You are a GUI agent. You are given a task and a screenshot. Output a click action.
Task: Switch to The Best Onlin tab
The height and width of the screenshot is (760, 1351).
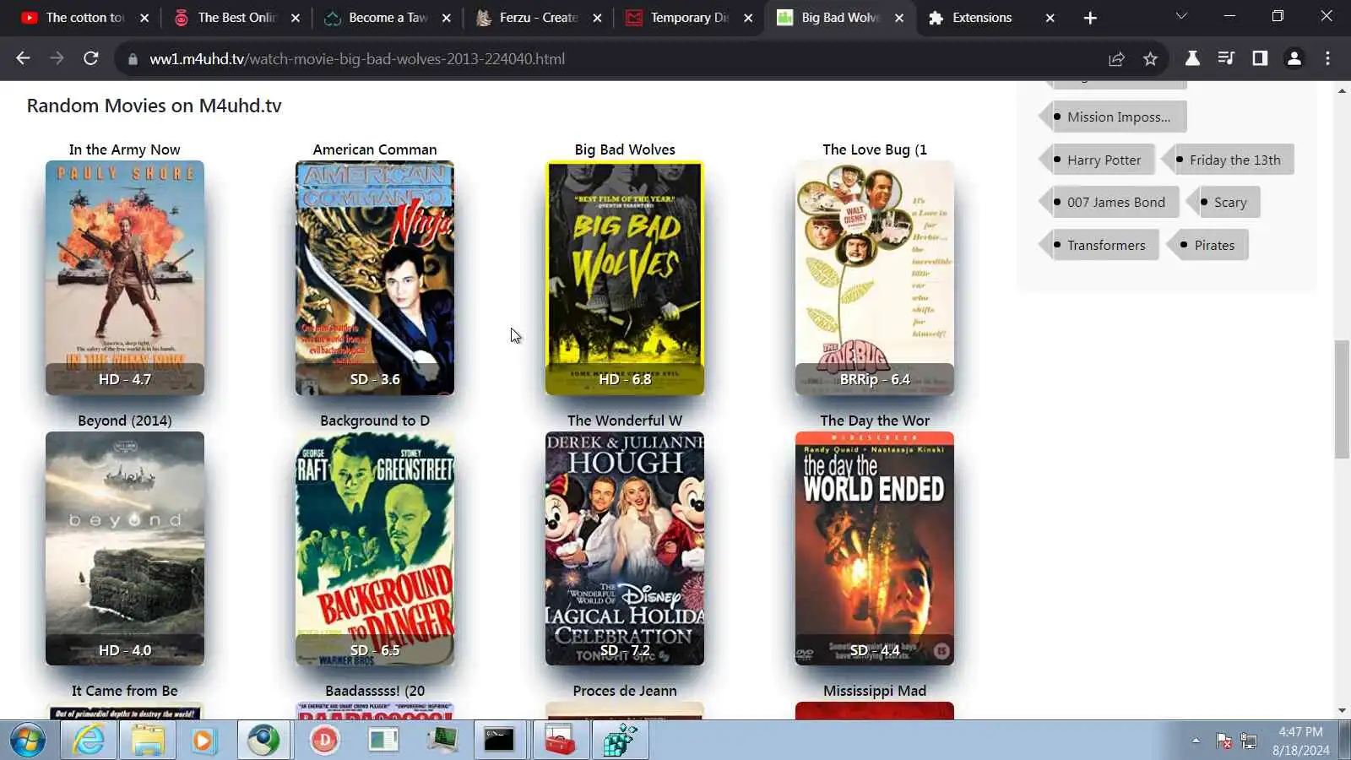point(236,18)
